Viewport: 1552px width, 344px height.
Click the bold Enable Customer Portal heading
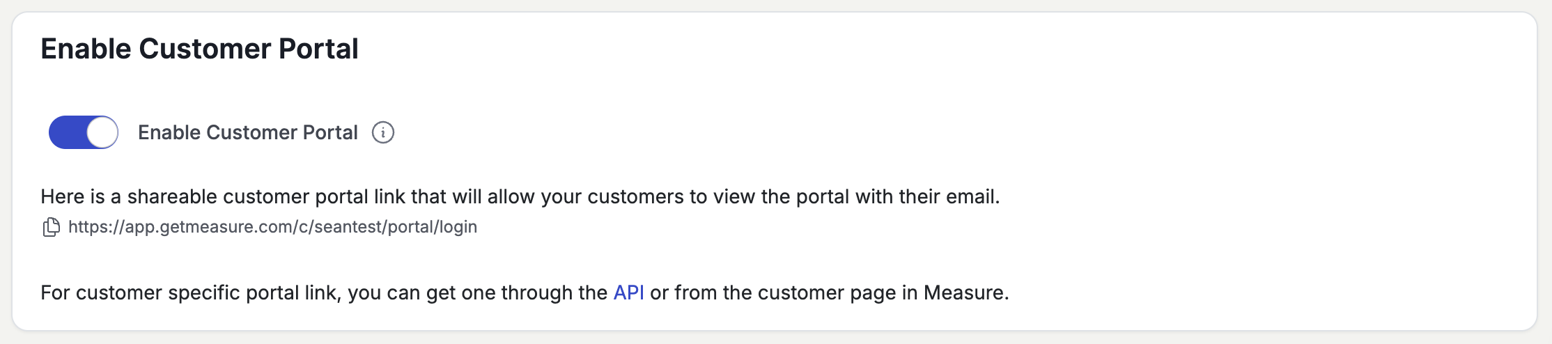coord(199,49)
